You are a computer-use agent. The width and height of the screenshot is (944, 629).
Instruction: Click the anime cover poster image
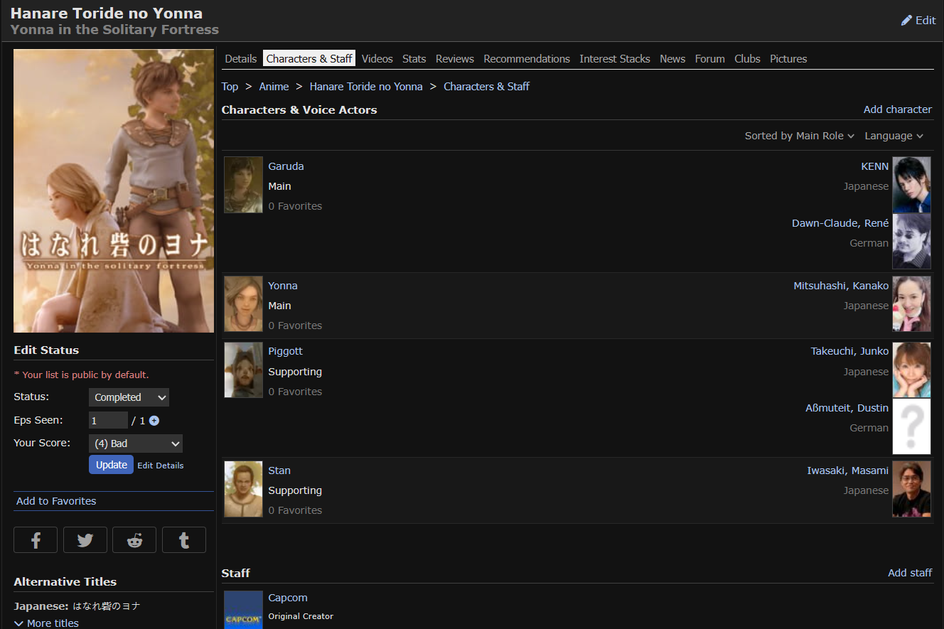(114, 190)
